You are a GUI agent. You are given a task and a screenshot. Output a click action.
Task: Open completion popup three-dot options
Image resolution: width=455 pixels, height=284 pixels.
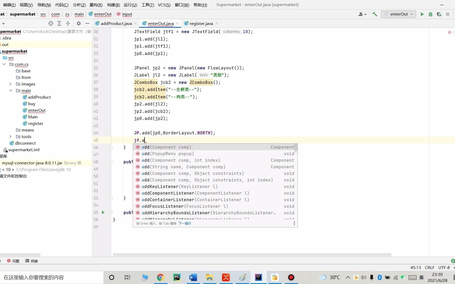(294, 223)
